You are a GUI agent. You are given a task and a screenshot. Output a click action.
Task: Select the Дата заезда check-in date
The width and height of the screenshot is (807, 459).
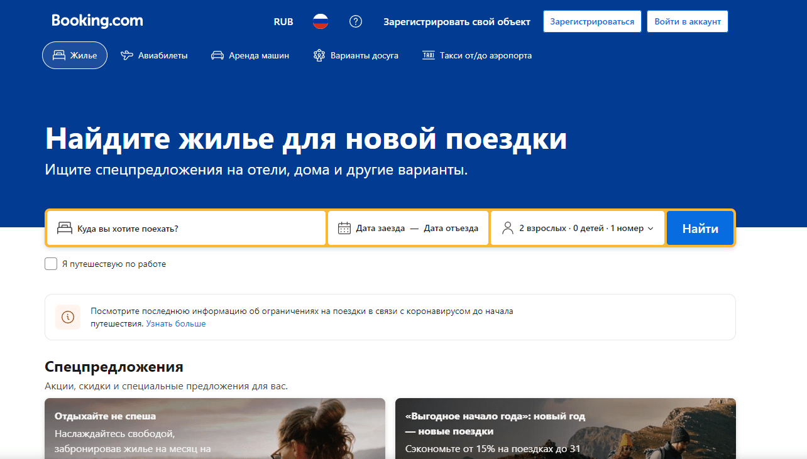(380, 229)
